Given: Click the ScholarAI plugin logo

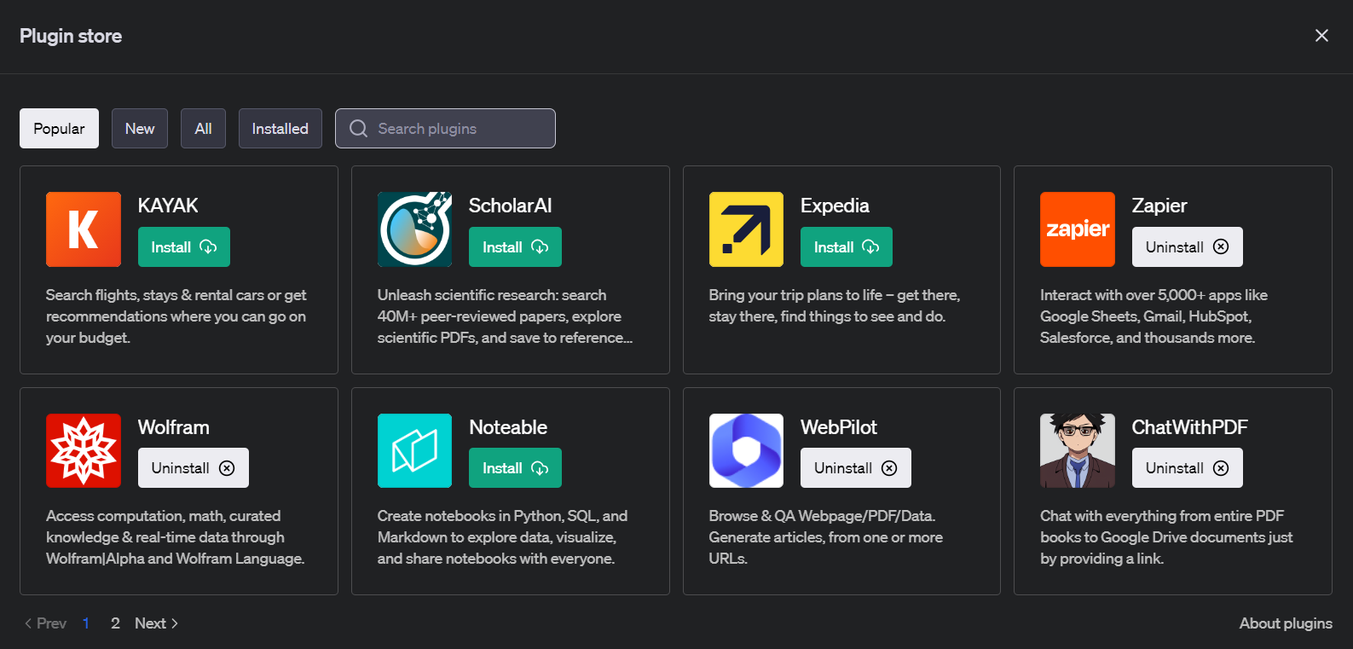Looking at the screenshot, I should point(415,229).
